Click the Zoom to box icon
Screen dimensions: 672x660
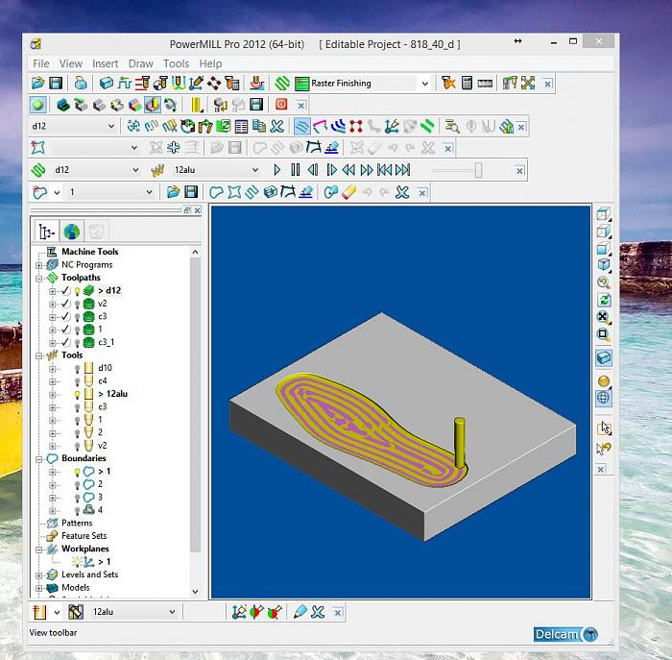coord(604,334)
